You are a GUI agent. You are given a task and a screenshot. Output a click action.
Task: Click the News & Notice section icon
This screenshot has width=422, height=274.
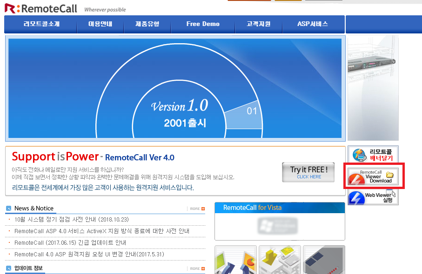(9, 208)
